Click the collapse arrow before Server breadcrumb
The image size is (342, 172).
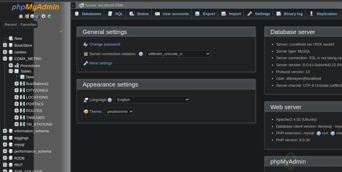(x=73, y=6)
